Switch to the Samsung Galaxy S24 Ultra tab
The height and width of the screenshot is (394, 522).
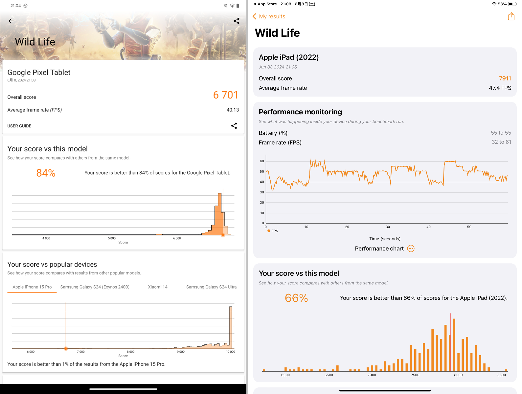point(211,287)
